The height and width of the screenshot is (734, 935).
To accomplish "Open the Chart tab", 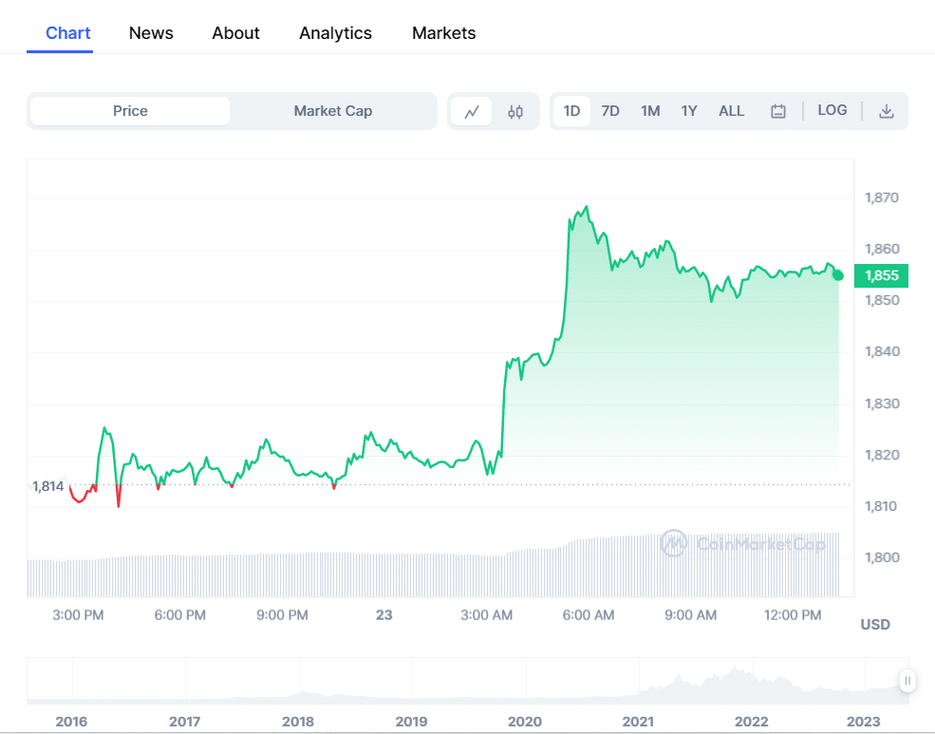I will (x=68, y=33).
